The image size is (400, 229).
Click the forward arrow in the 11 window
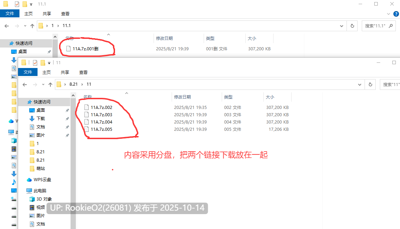coord(35,85)
